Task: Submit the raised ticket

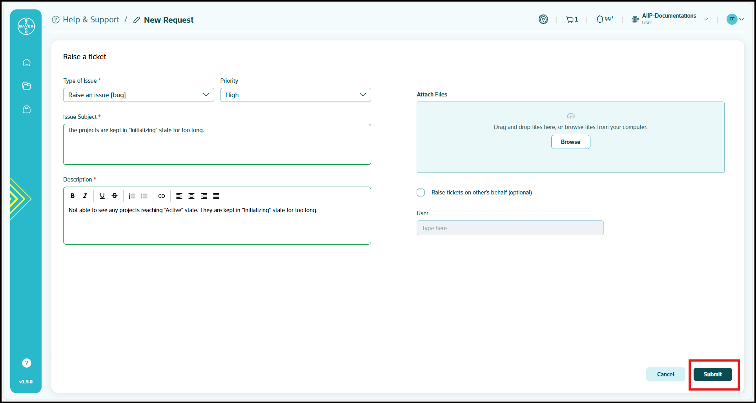Action: (712, 374)
